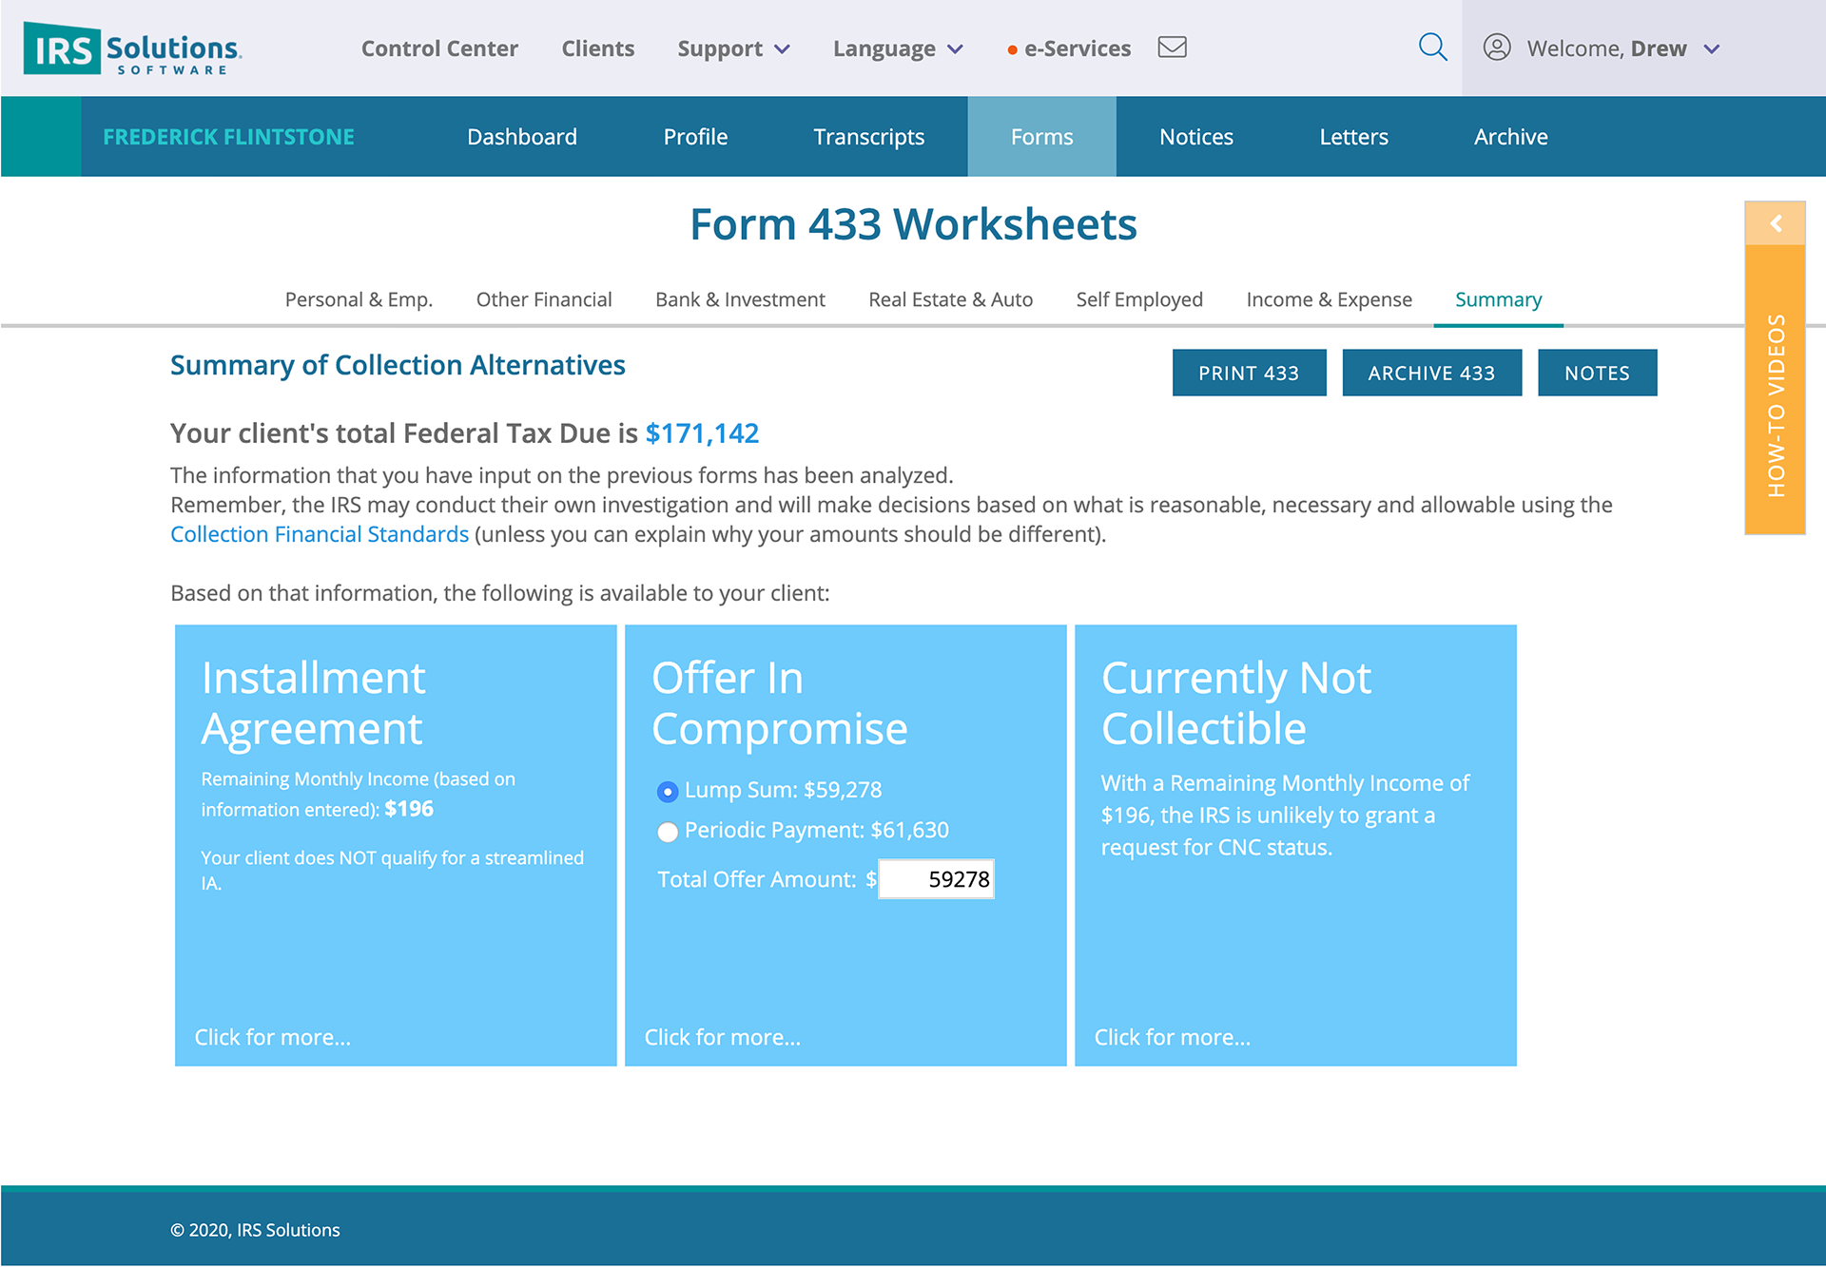
Task: Open the Collection Financial Standards link
Action: point(320,534)
